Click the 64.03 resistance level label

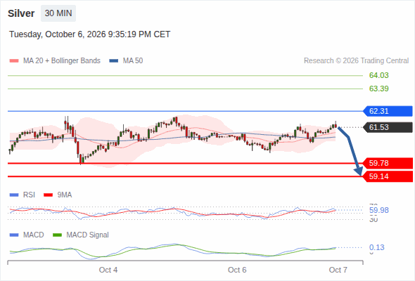pos(378,75)
